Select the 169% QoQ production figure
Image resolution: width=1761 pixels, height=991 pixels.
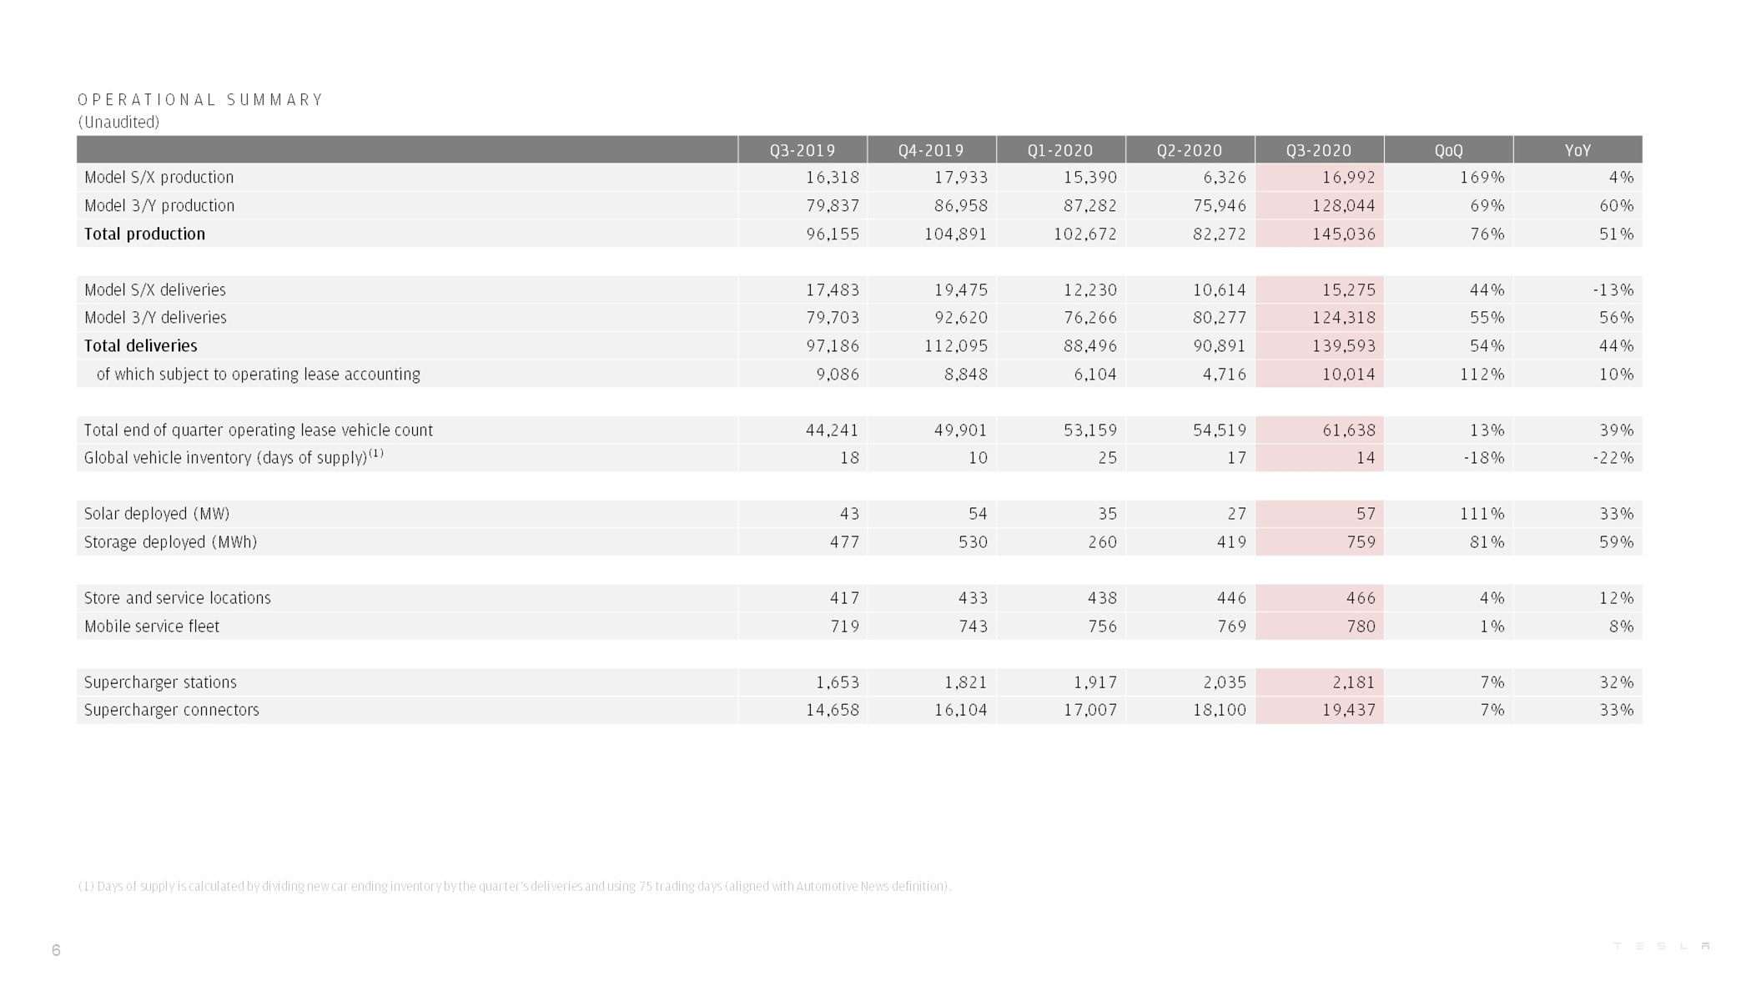[1482, 178]
